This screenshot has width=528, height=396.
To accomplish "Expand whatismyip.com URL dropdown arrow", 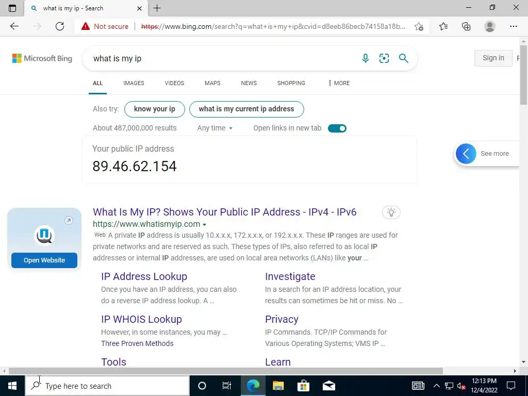I will point(204,225).
